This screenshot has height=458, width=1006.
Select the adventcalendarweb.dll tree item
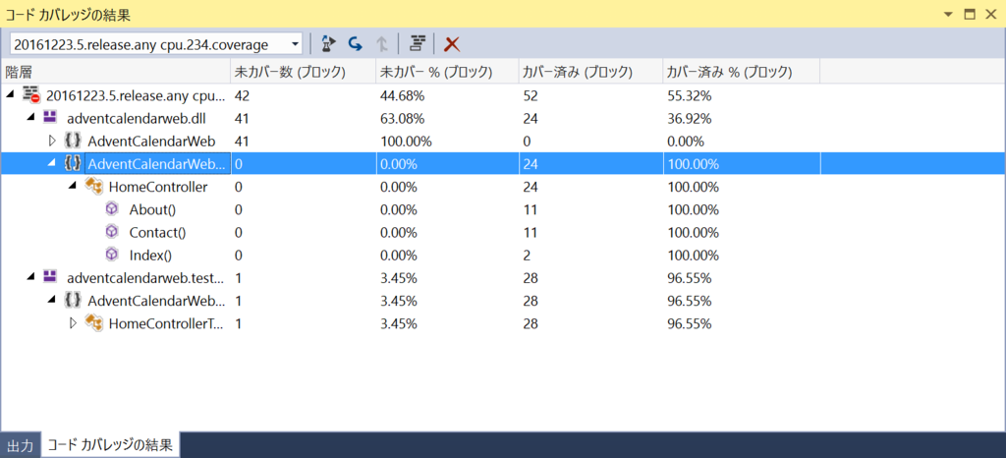pyautogui.click(x=136, y=118)
